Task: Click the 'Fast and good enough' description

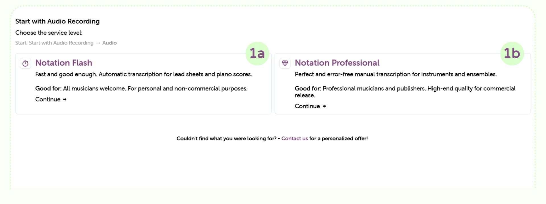Action: [144, 74]
